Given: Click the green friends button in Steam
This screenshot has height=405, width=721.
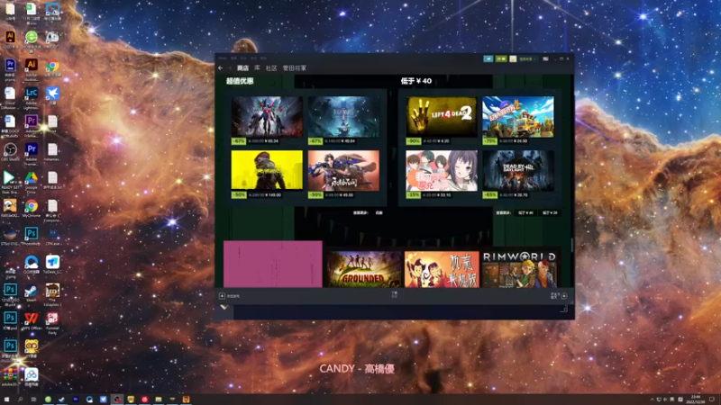Looking at the screenshot, I should pos(501,58).
